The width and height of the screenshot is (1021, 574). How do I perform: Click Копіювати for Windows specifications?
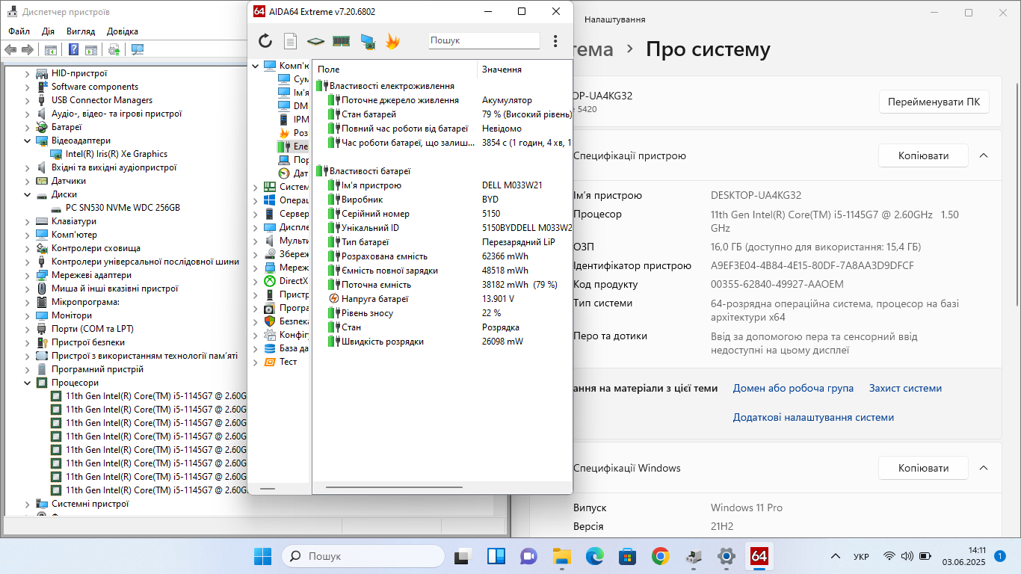923,468
